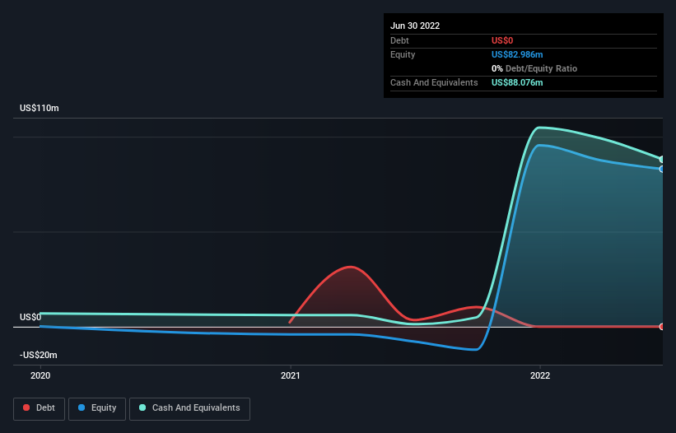Select the red Debt endpoint marker

[662, 327]
